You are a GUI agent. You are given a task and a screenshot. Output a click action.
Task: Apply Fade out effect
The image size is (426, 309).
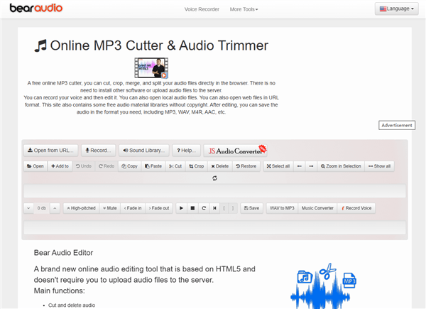[x=159, y=208]
